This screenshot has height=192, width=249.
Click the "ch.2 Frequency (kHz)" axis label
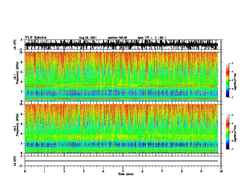[x=16, y=125]
